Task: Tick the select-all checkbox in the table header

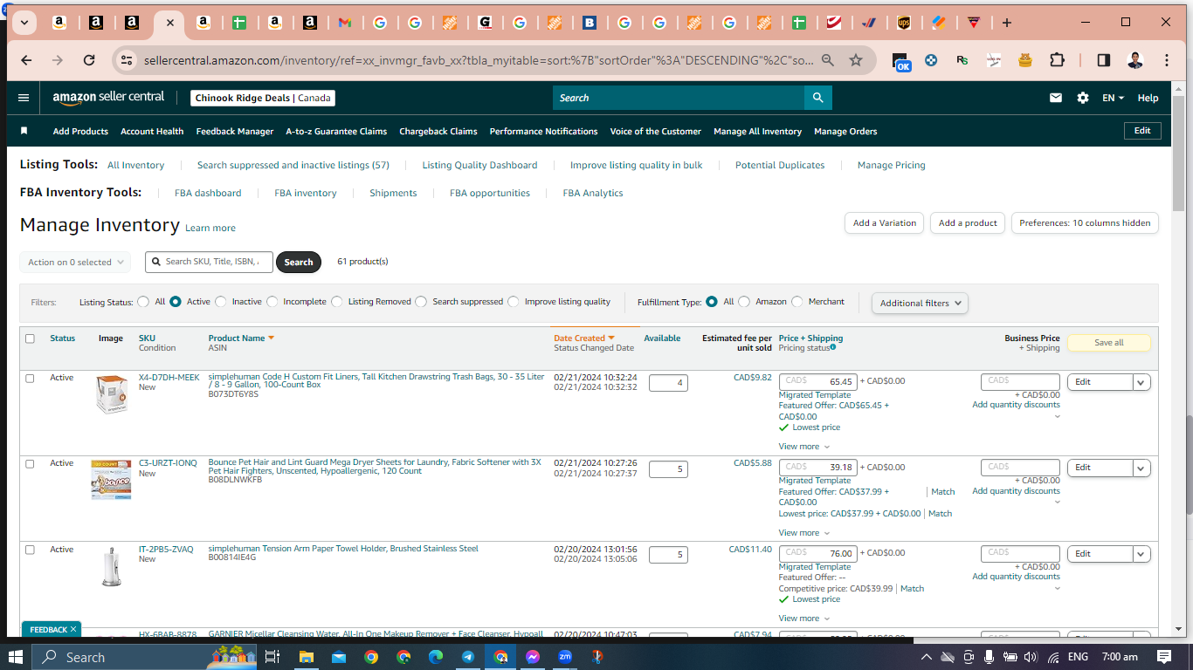Action: (30, 338)
